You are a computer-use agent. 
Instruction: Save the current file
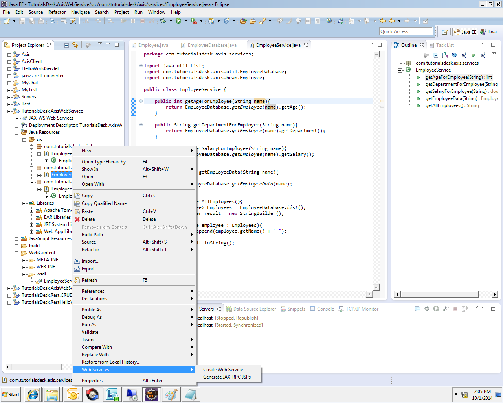tap(22, 20)
